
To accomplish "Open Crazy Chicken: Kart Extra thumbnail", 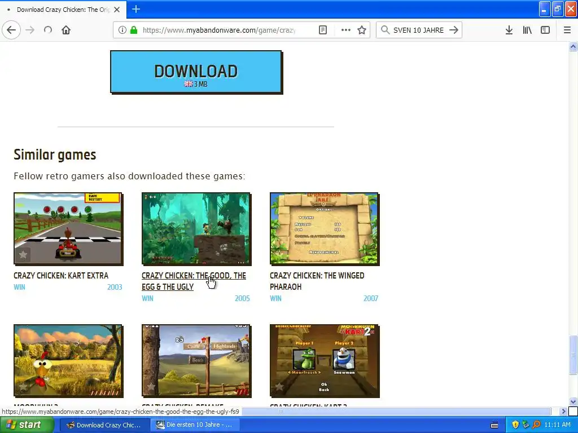I will [x=68, y=229].
